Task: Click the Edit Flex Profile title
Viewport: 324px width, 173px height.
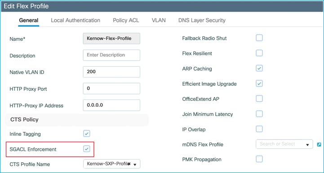Action: click(x=26, y=6)
